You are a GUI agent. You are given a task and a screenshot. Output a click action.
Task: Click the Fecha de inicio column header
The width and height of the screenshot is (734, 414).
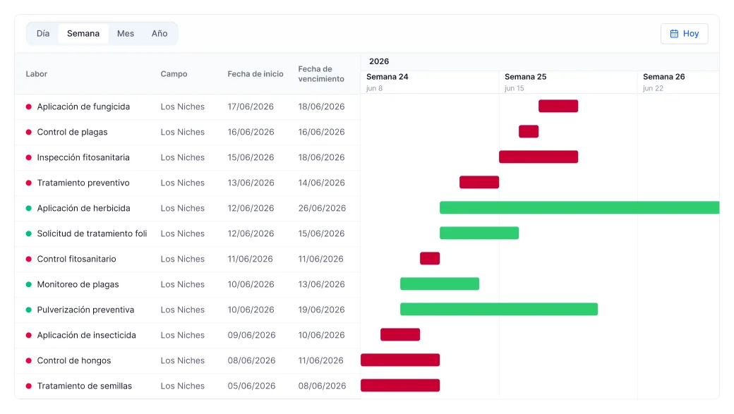tap(255, 74)
